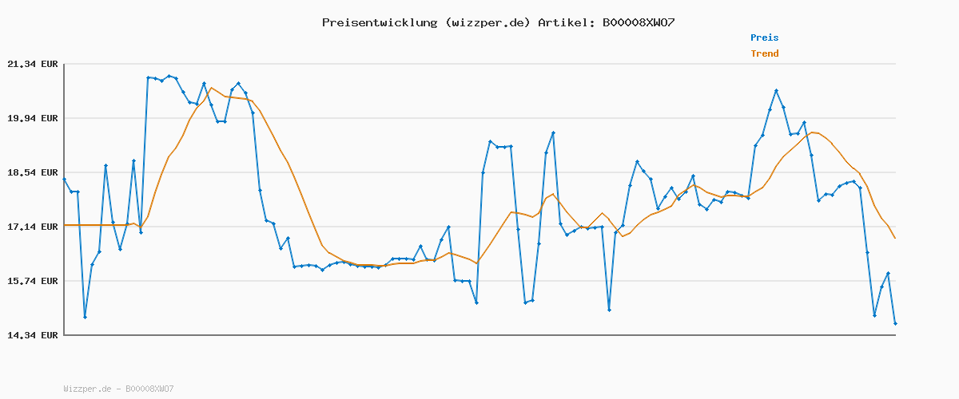Image resolution: width=959 pixels, height=399 pixels.
Task: Click the '17.14 EUR' axis label
Action: click(x=32, y=227)
